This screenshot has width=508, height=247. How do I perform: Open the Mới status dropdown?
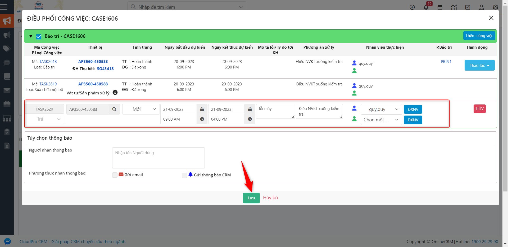click(141, 109)
